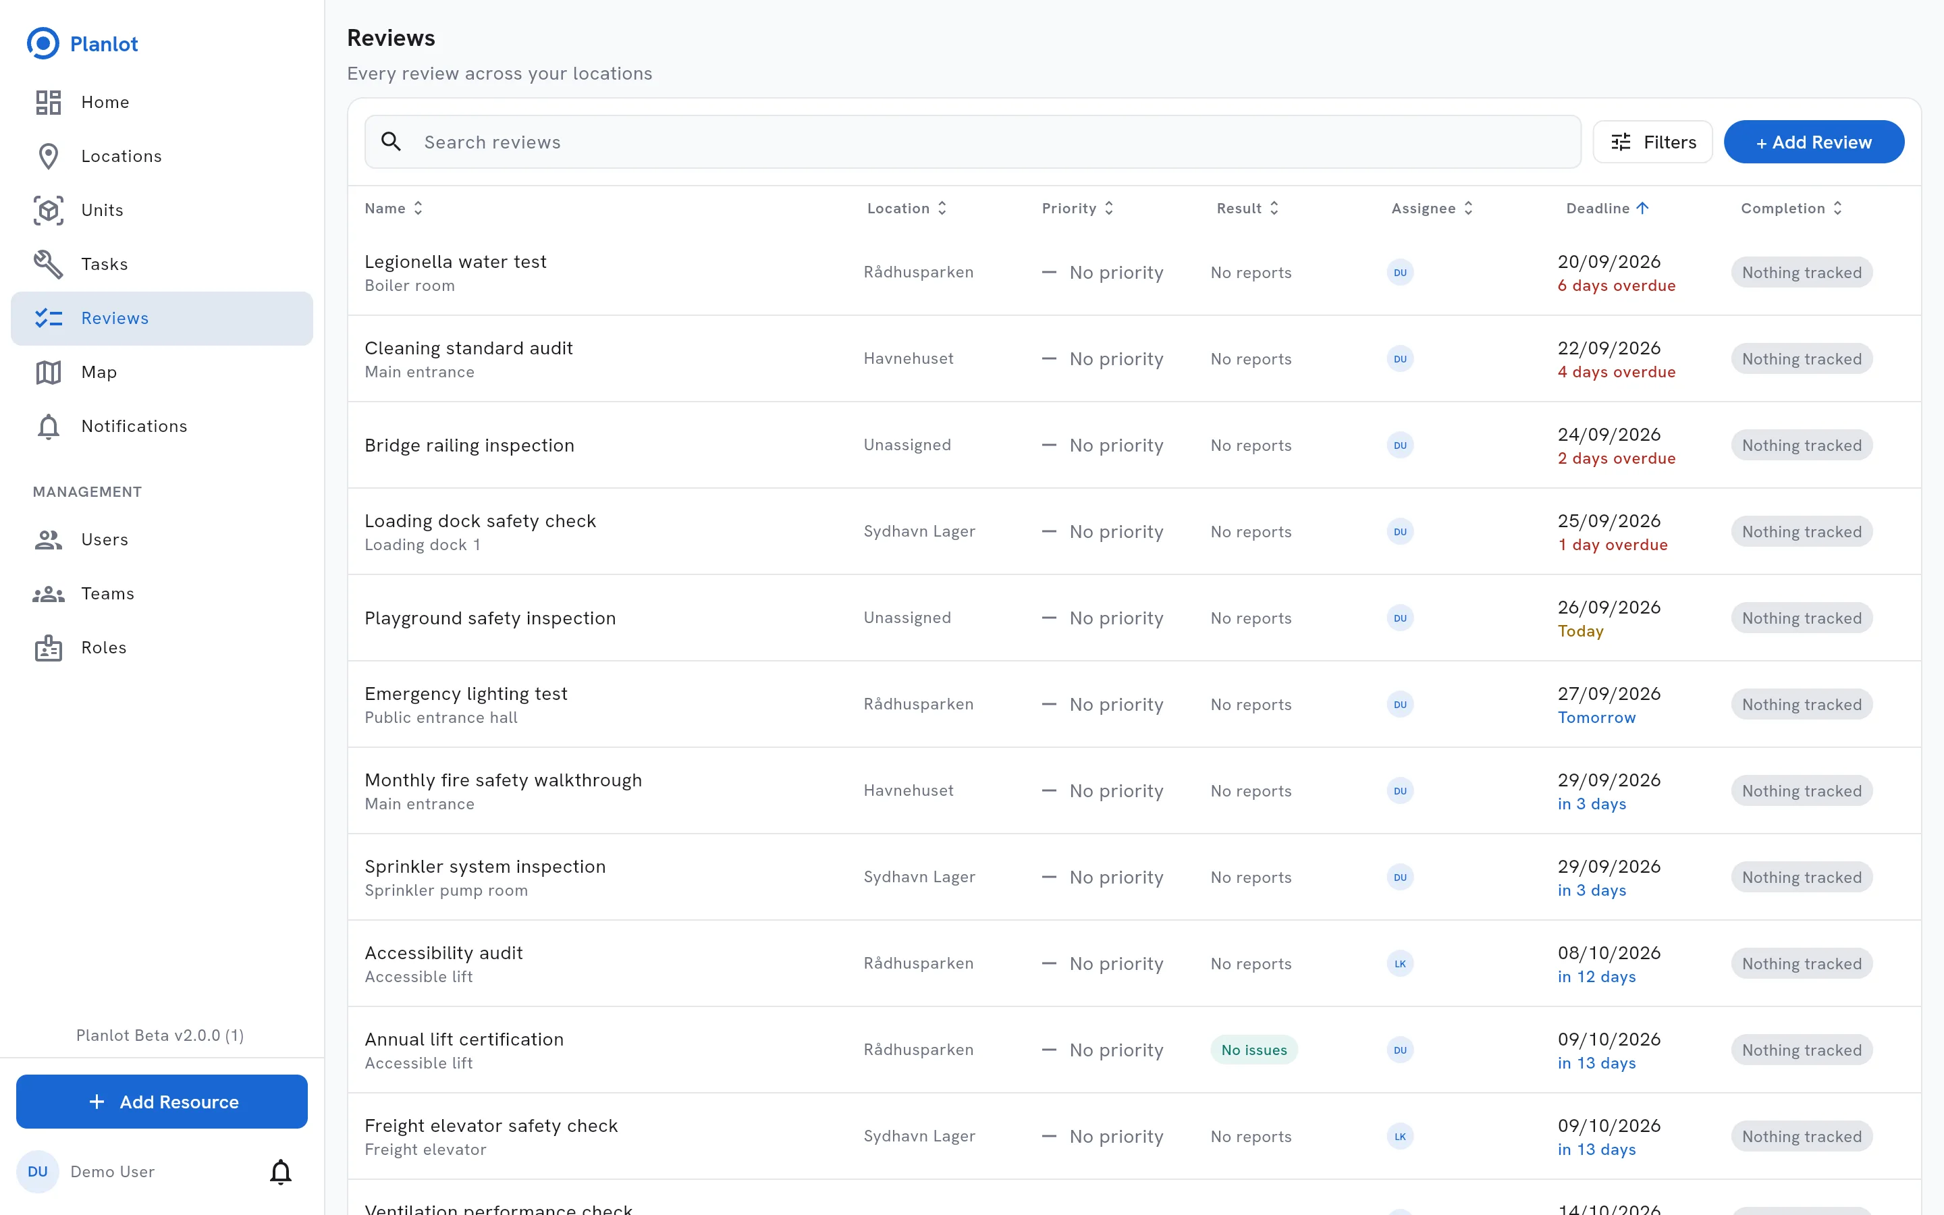Viewport: 1944px width, 1215px height.
Task: Click the Notifications bell icon in sidebar menu
Action: 48,426
